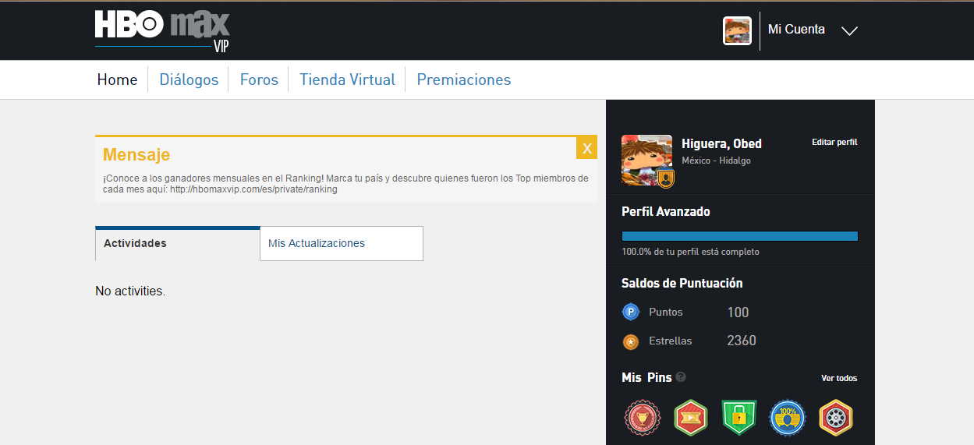Viewport: 974px width, 445px height.
Task: Open the Mi Cuenta account label
Action: click(796, 30)
